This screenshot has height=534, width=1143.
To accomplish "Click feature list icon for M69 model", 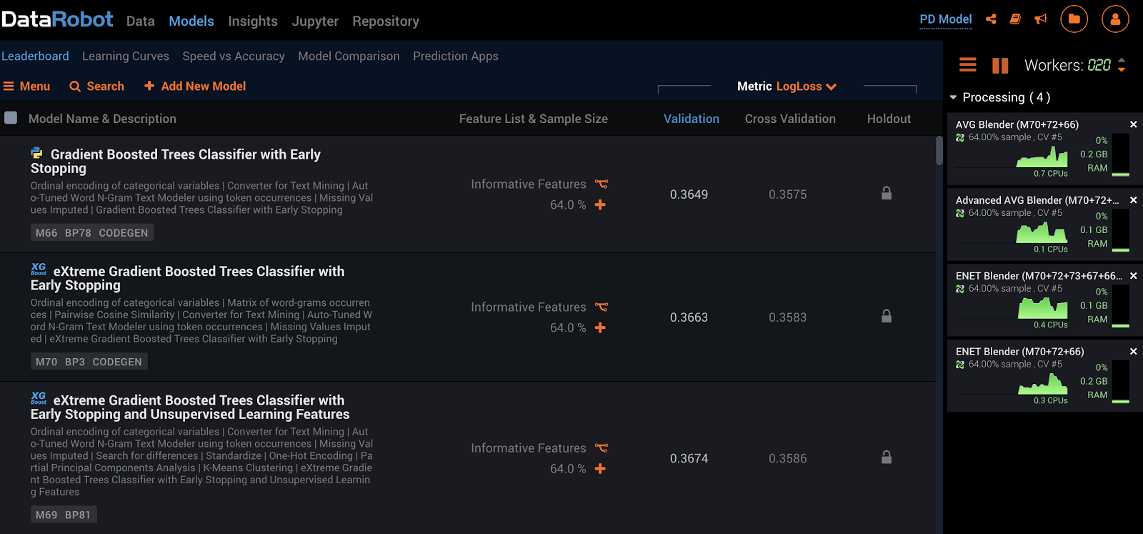I will (x=602, y=448).
